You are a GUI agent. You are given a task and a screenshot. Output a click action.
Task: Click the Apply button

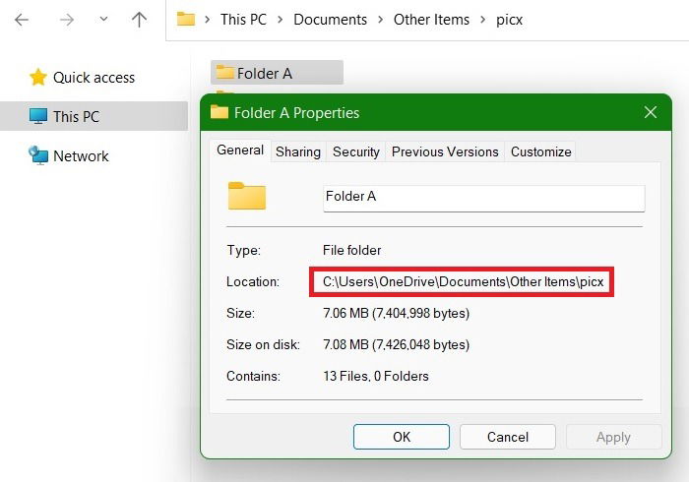tap(613, 437)
